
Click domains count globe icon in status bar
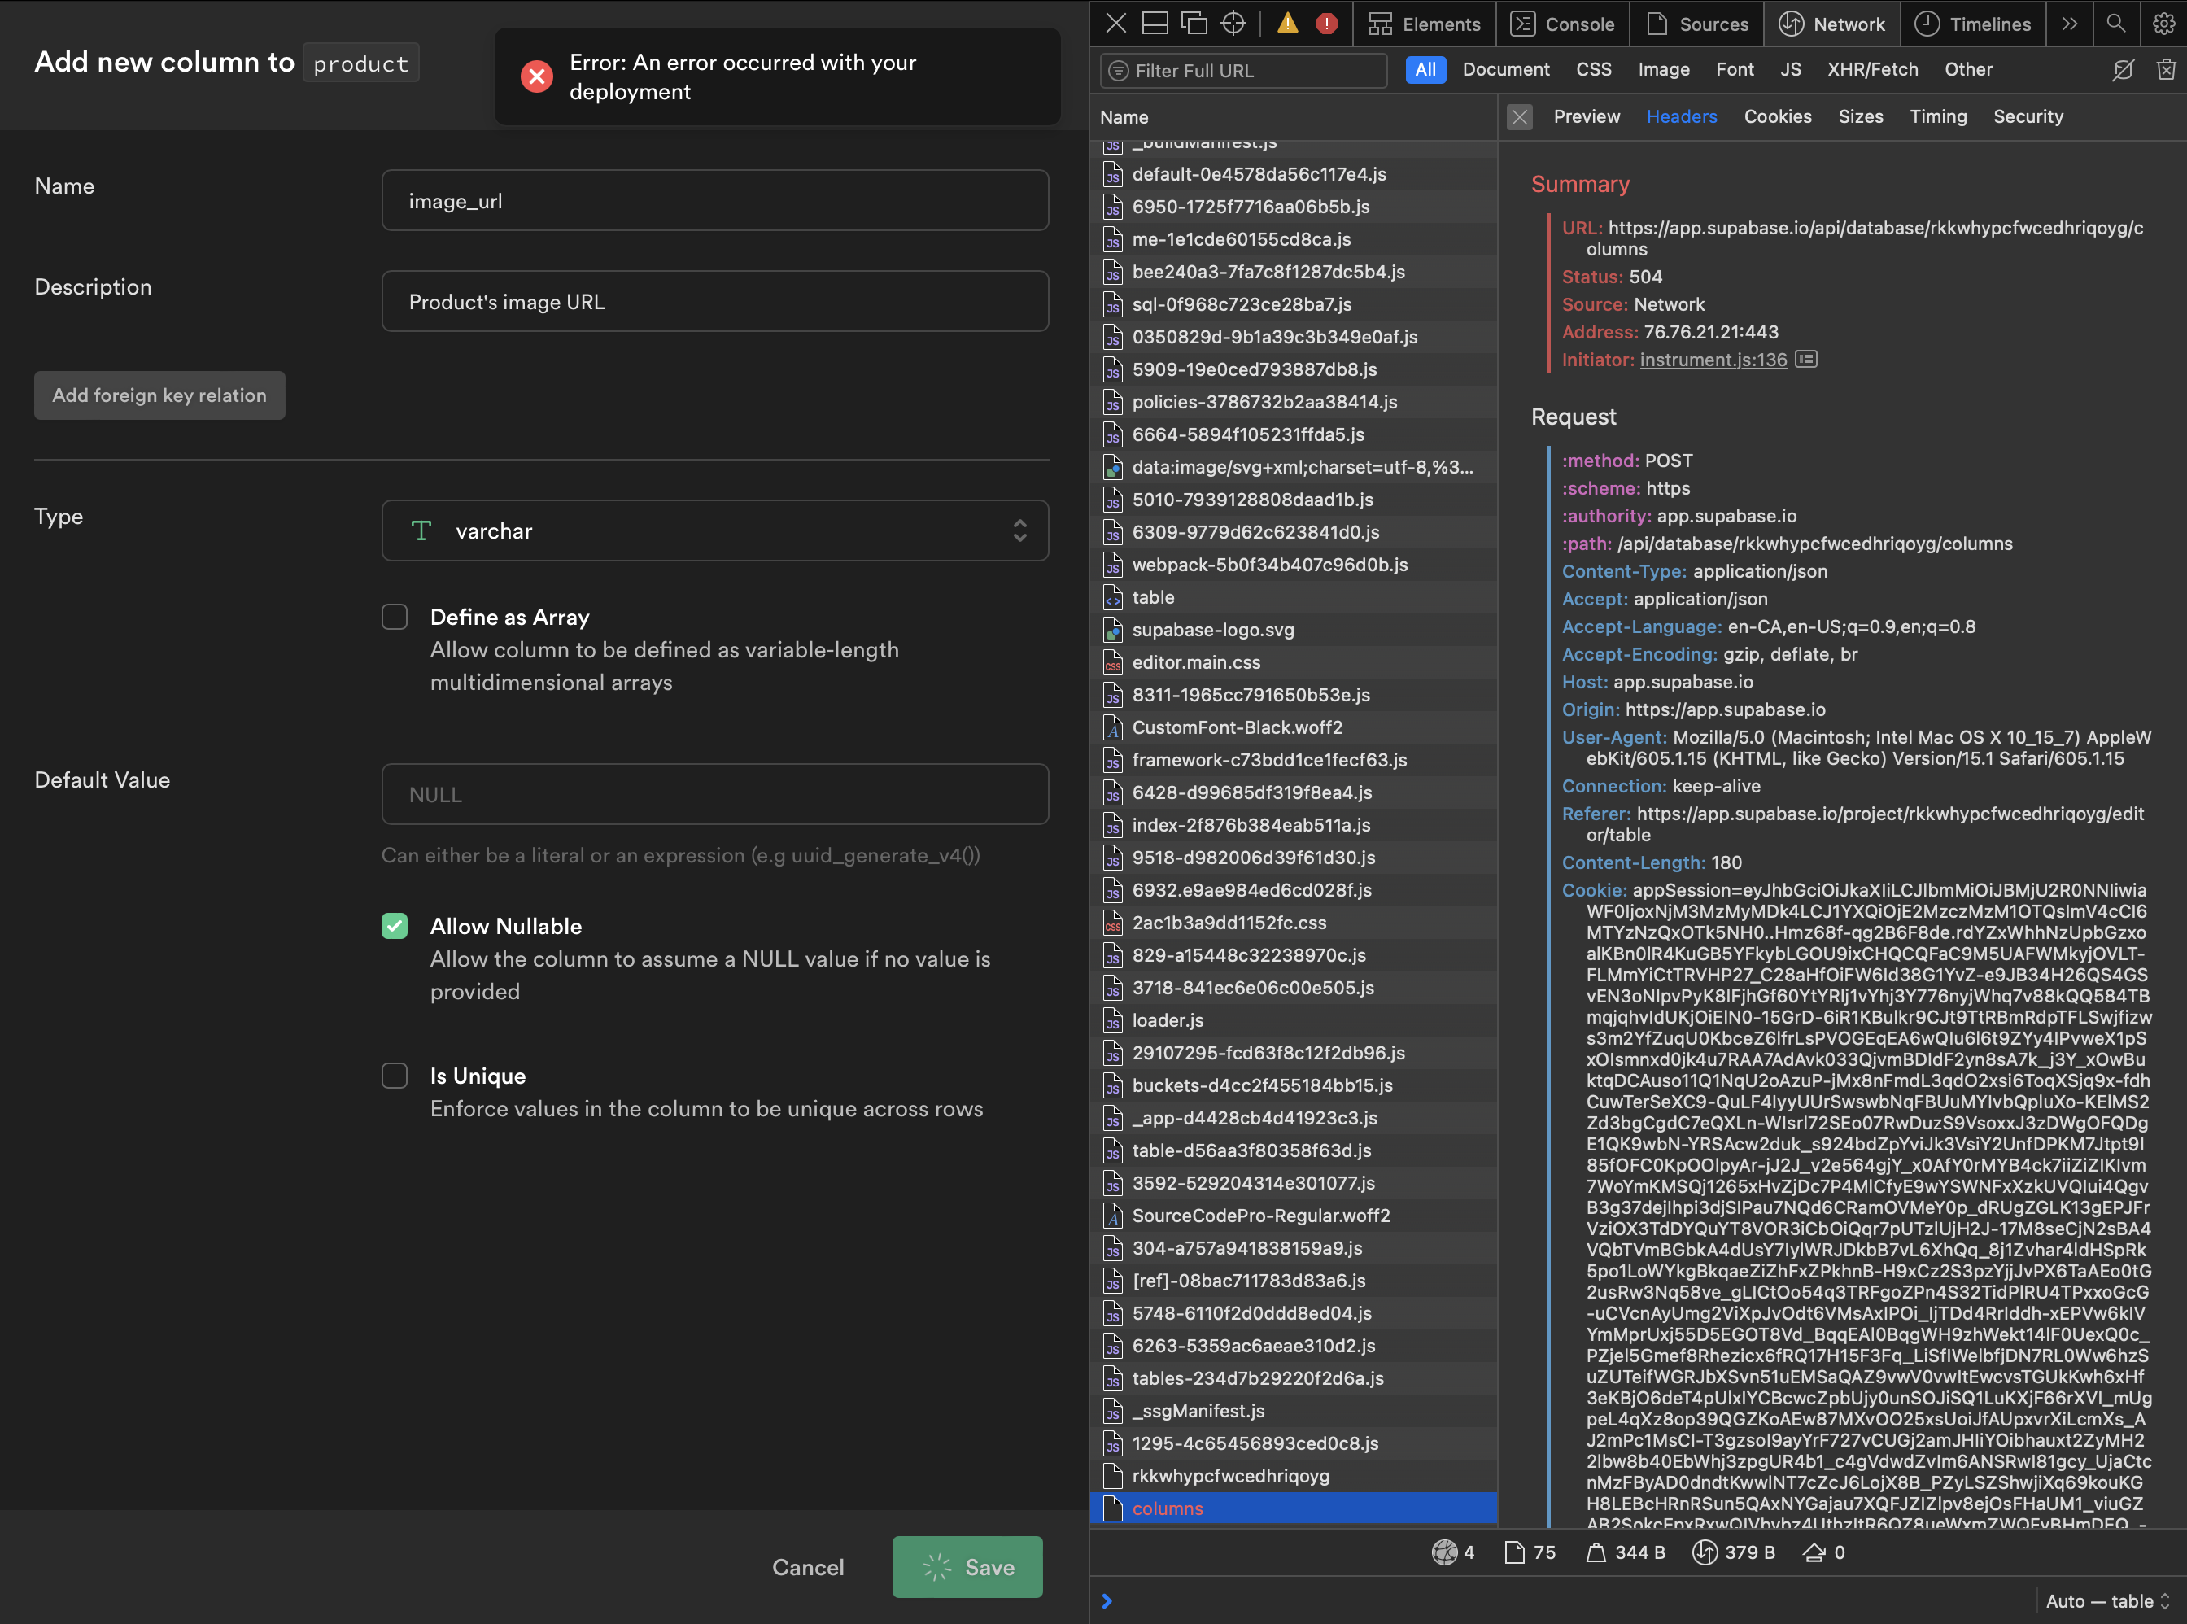[1445, 1552]
